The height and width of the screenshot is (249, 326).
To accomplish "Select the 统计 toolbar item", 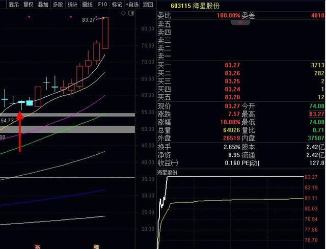I will point(72,5).
